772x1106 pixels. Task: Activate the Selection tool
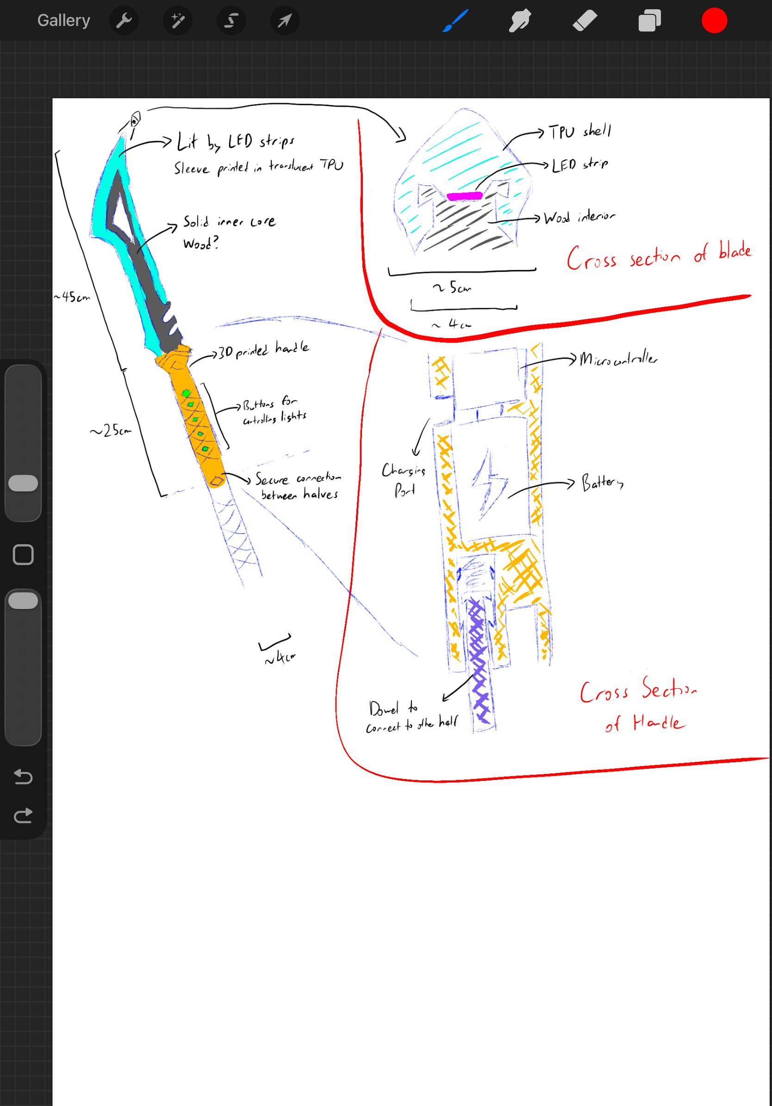pyautogui.click(x=231, y=21)
